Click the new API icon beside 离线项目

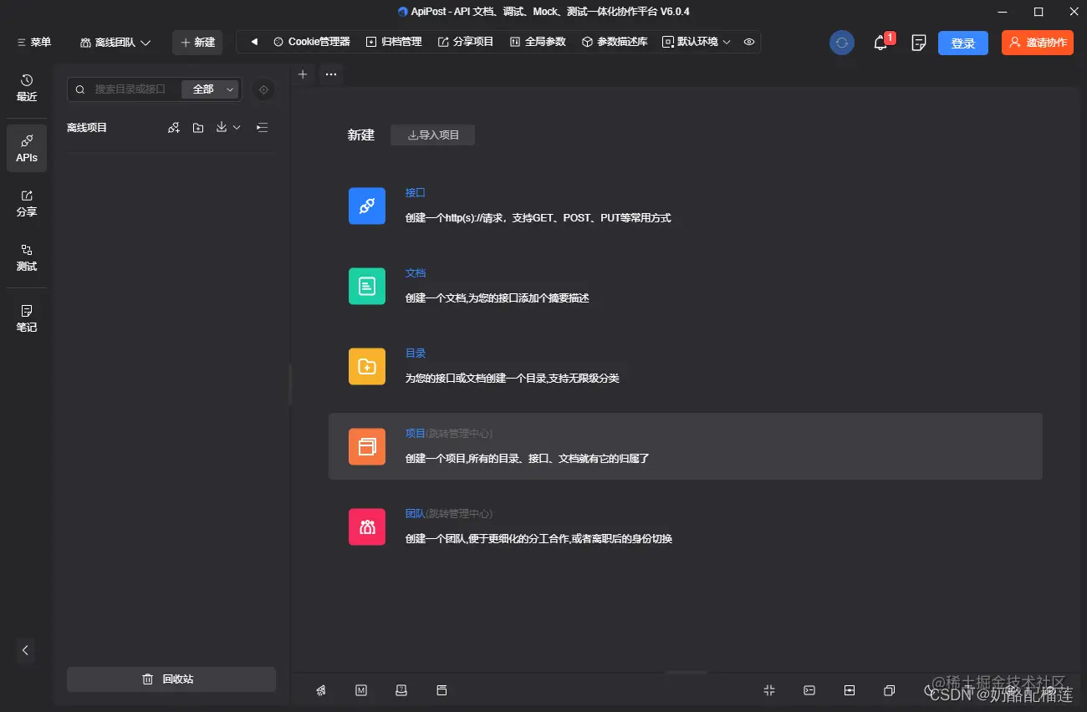(x=174, y=128)
